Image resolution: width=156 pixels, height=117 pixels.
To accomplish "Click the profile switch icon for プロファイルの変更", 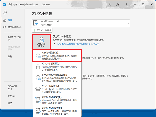I will 38,100.
